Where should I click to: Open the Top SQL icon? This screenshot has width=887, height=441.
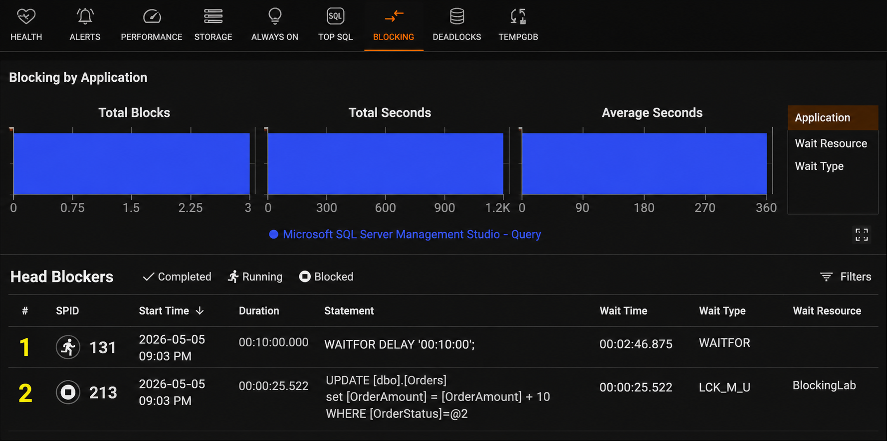[335, 16]
